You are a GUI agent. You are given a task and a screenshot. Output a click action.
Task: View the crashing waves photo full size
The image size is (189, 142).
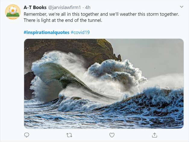click(x=104, y=84)
